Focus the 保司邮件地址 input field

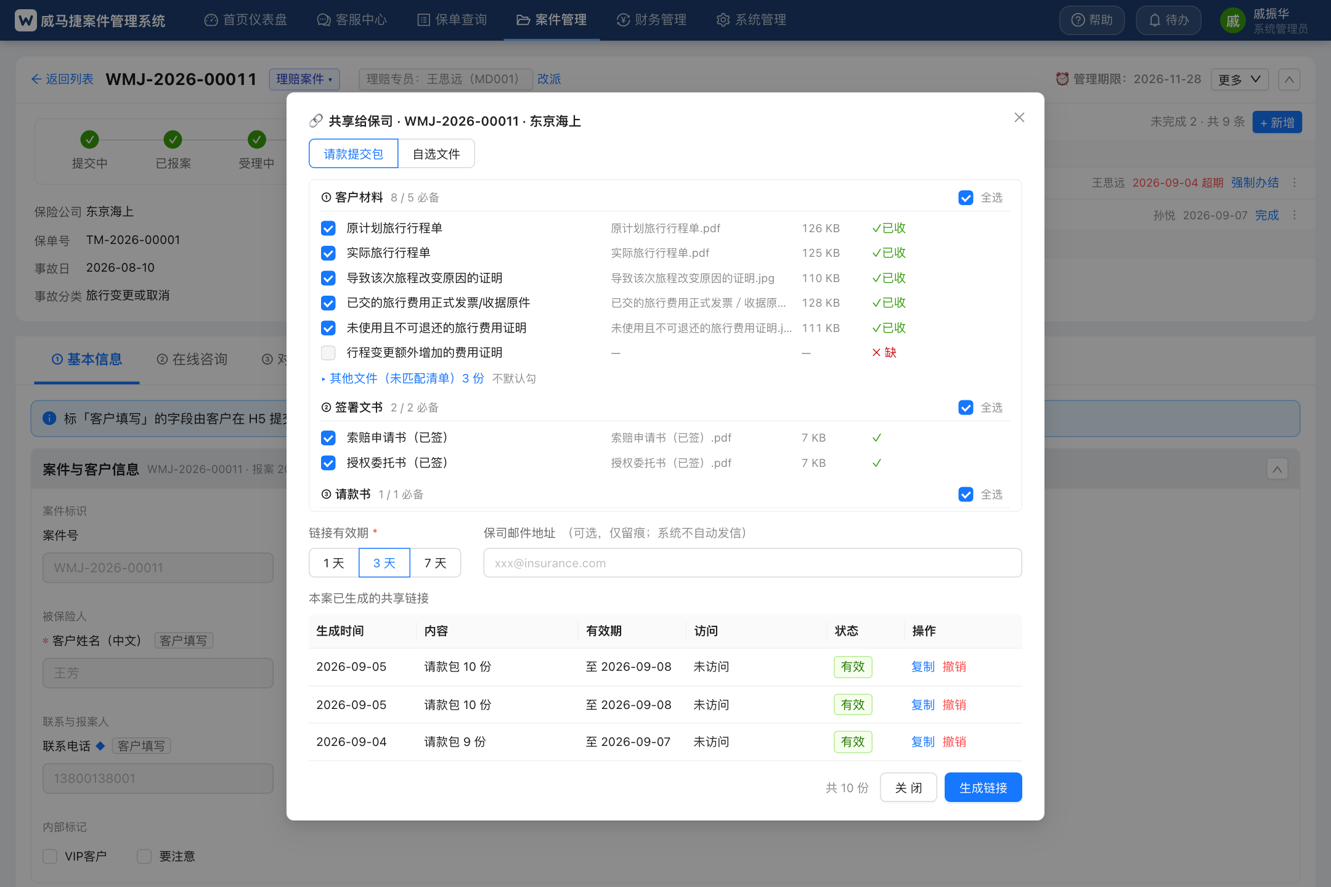752,562
